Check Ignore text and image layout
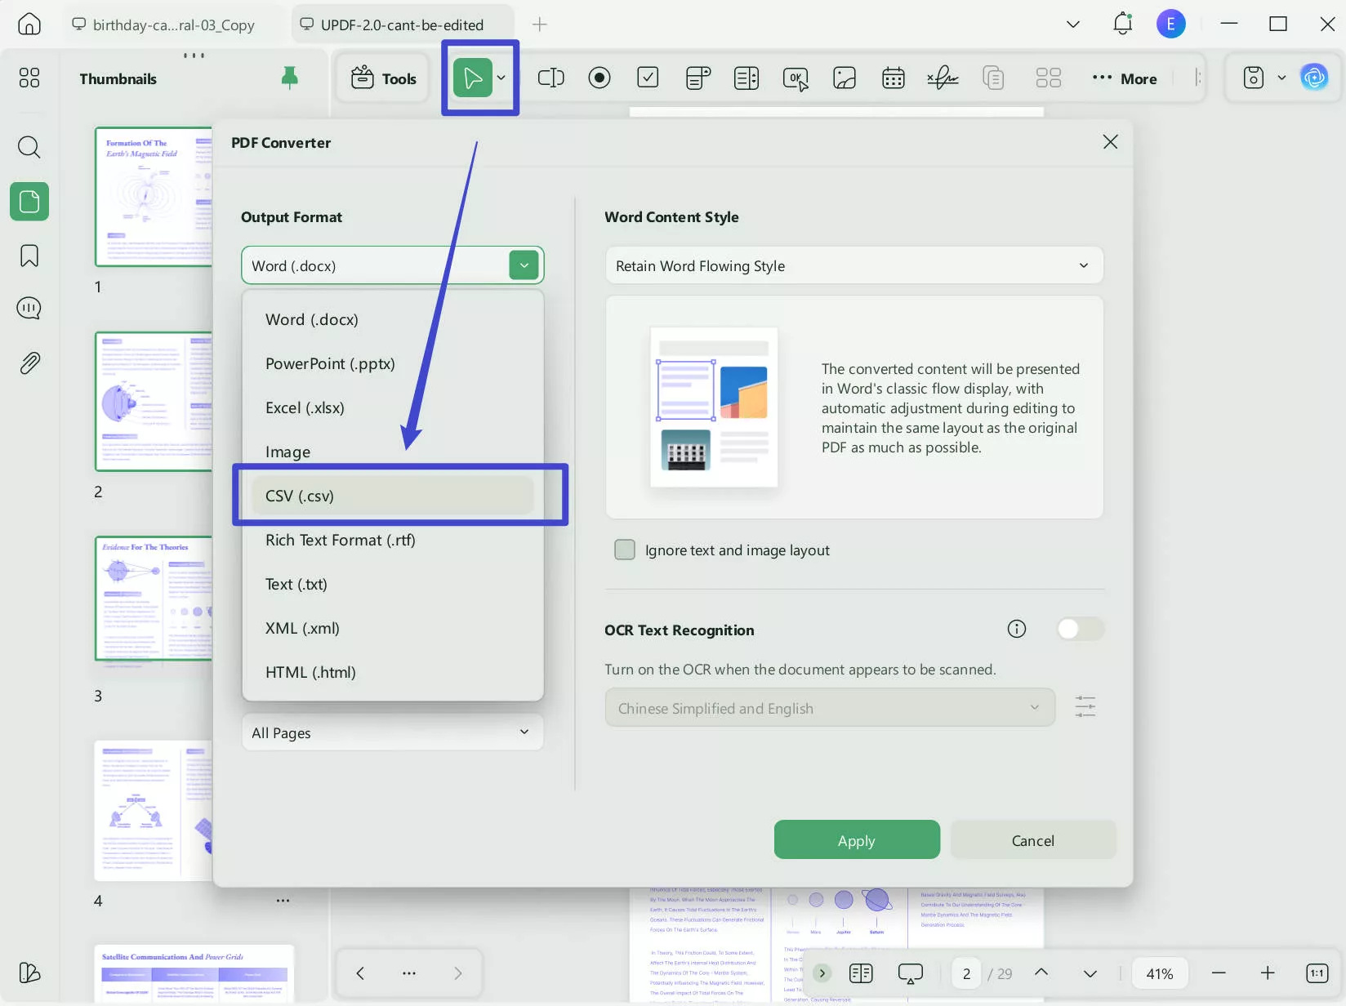 click(624, 550)
